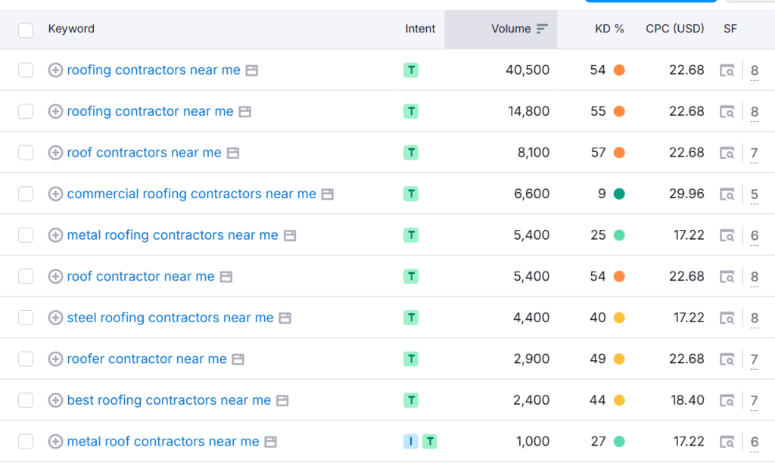Open SERP view icon for 'roofing contractors near me'
The width and height of the screenshot is (775, 469).
727,70
